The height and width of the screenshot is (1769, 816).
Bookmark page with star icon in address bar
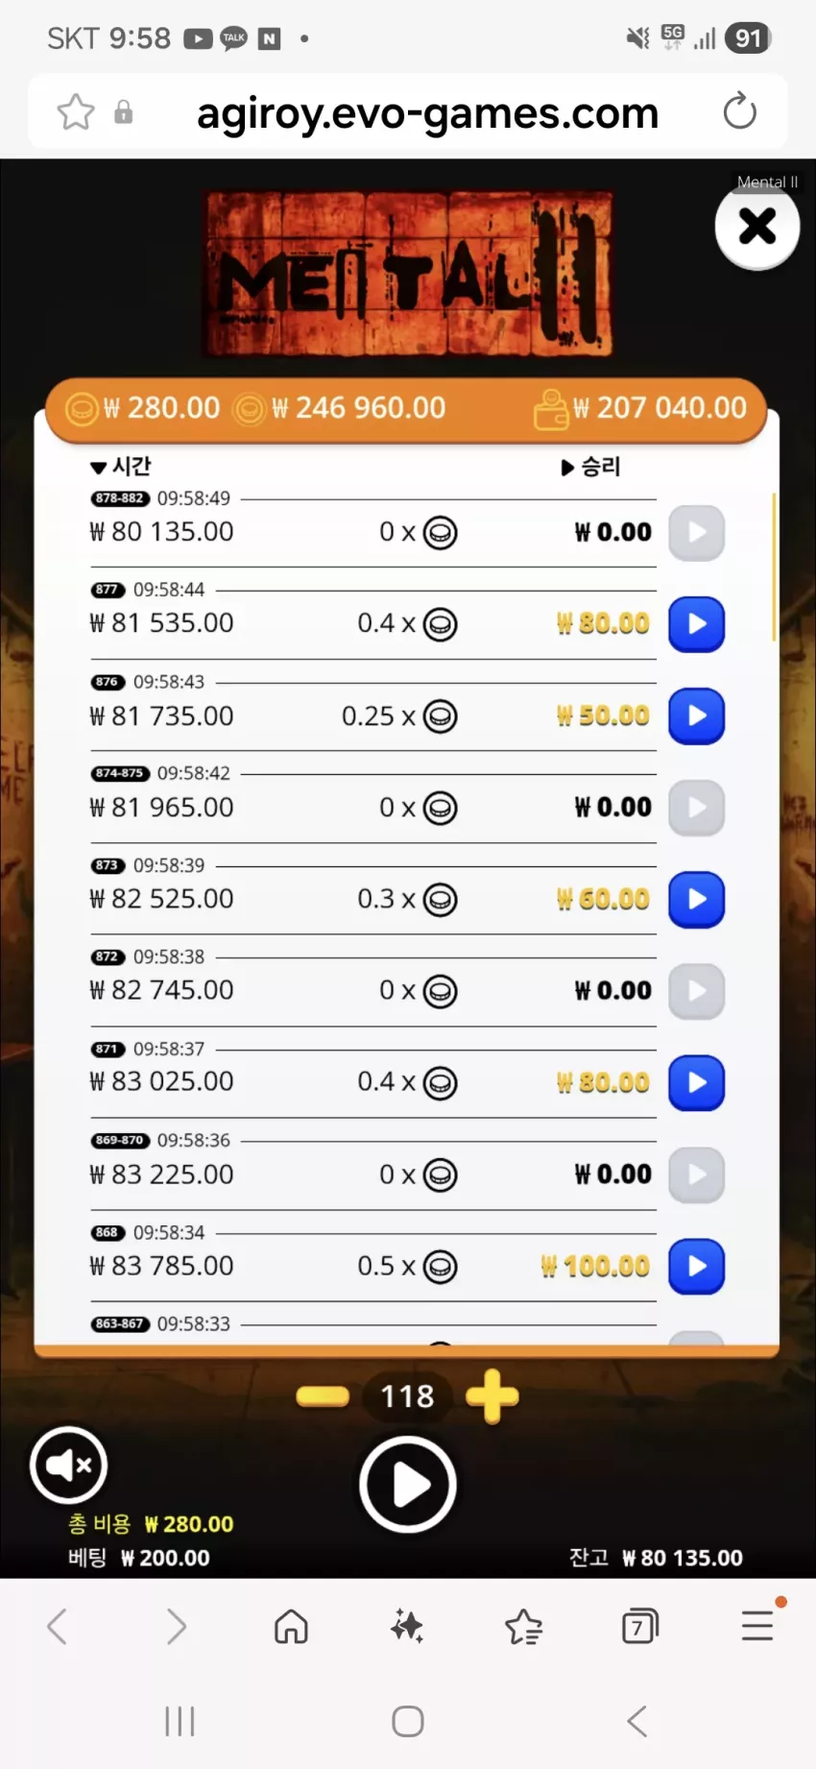[x=76, y=112]
